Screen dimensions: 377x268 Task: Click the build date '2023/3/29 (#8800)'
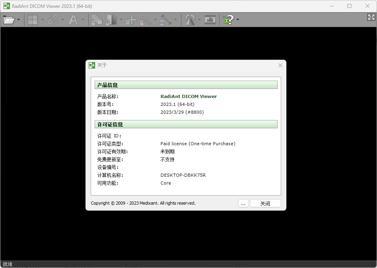pyautogui.click(x=182, y=112)
